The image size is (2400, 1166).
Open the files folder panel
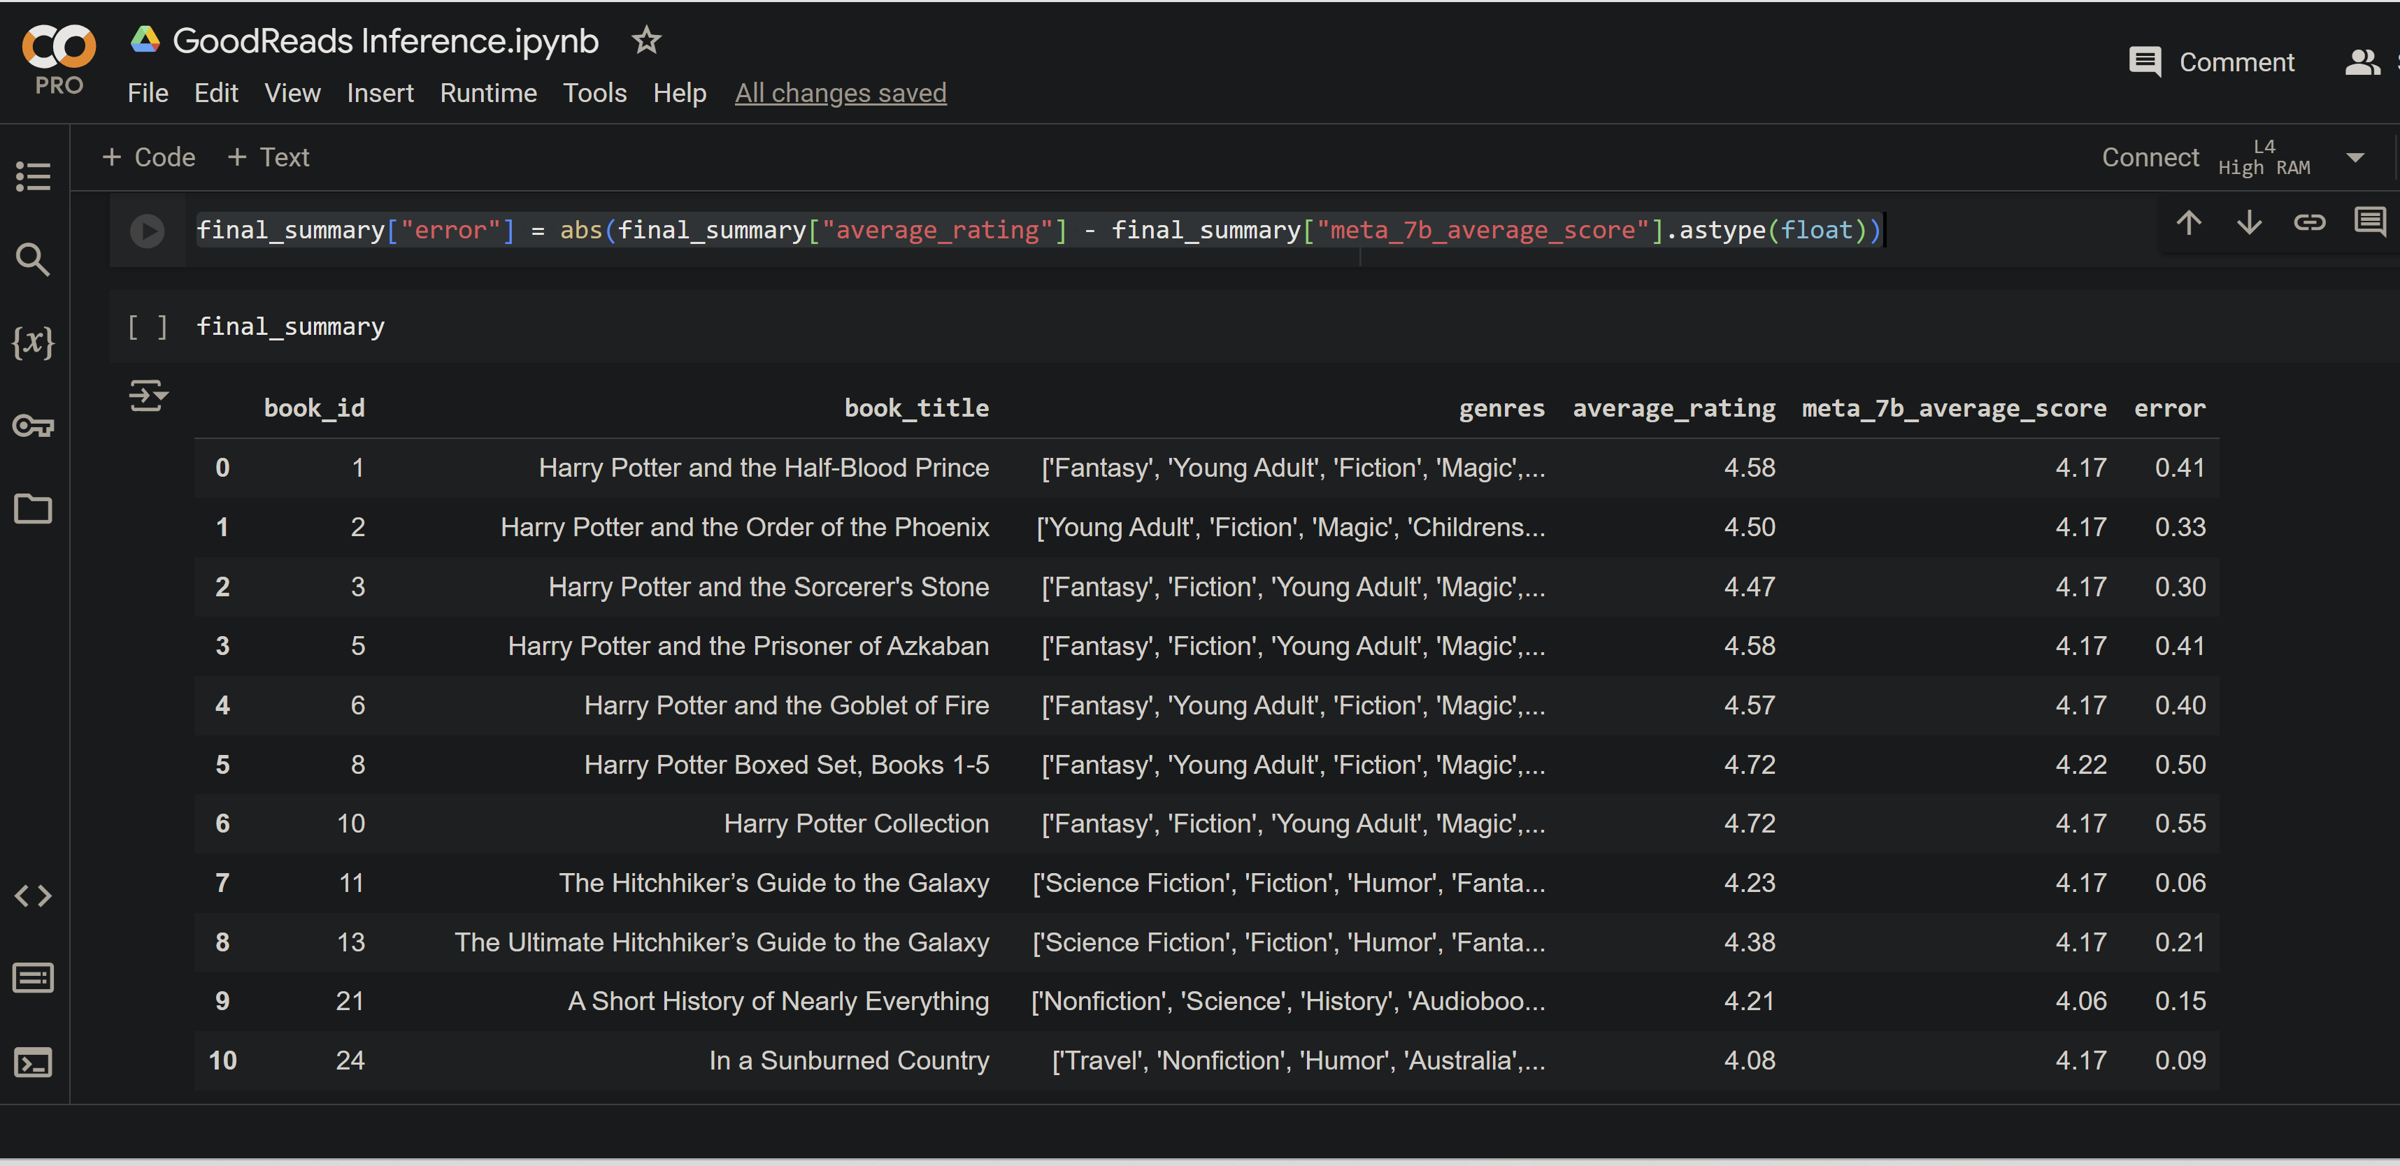click(x=34, y=508)
